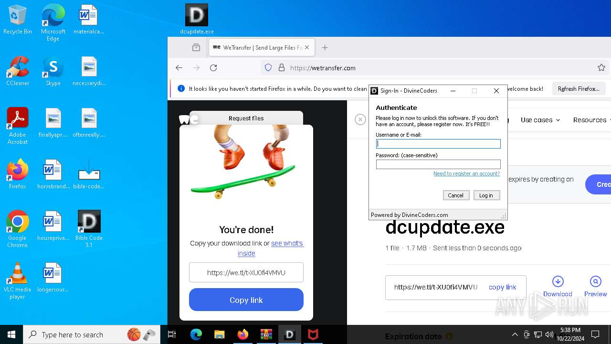Click Refresh Firefox button
This screenshot has width=611, height=344.
579,89
